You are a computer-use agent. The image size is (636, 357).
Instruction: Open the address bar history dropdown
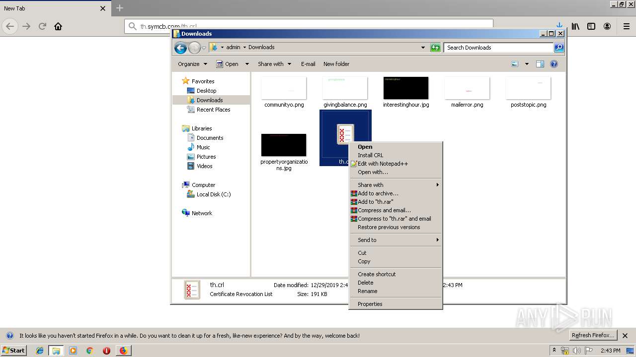coord(423,48)
